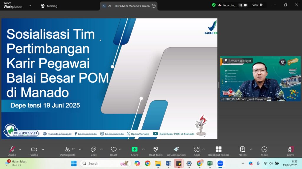Screen dimensions: 302x169
Task: Click the battery tray icon
Action: (x=277, y=163)
